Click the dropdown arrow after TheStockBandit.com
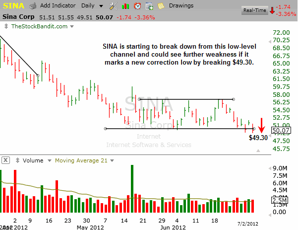Image resolution: width=298 pixels, height=230 pixels. pyautogui.click(x=72, y=26)
